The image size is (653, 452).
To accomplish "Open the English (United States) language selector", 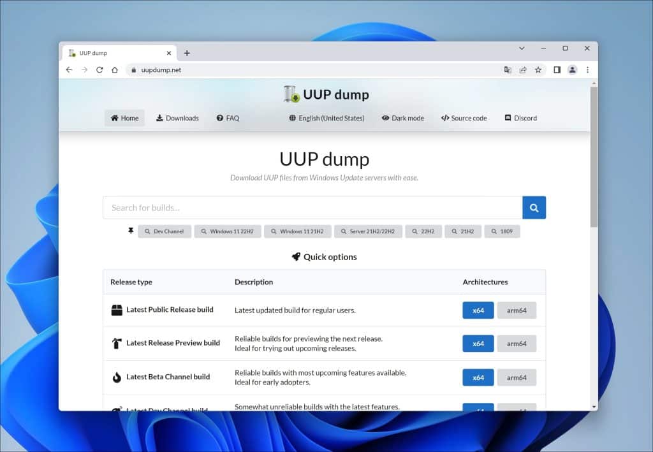I will (x=326, y=118).
